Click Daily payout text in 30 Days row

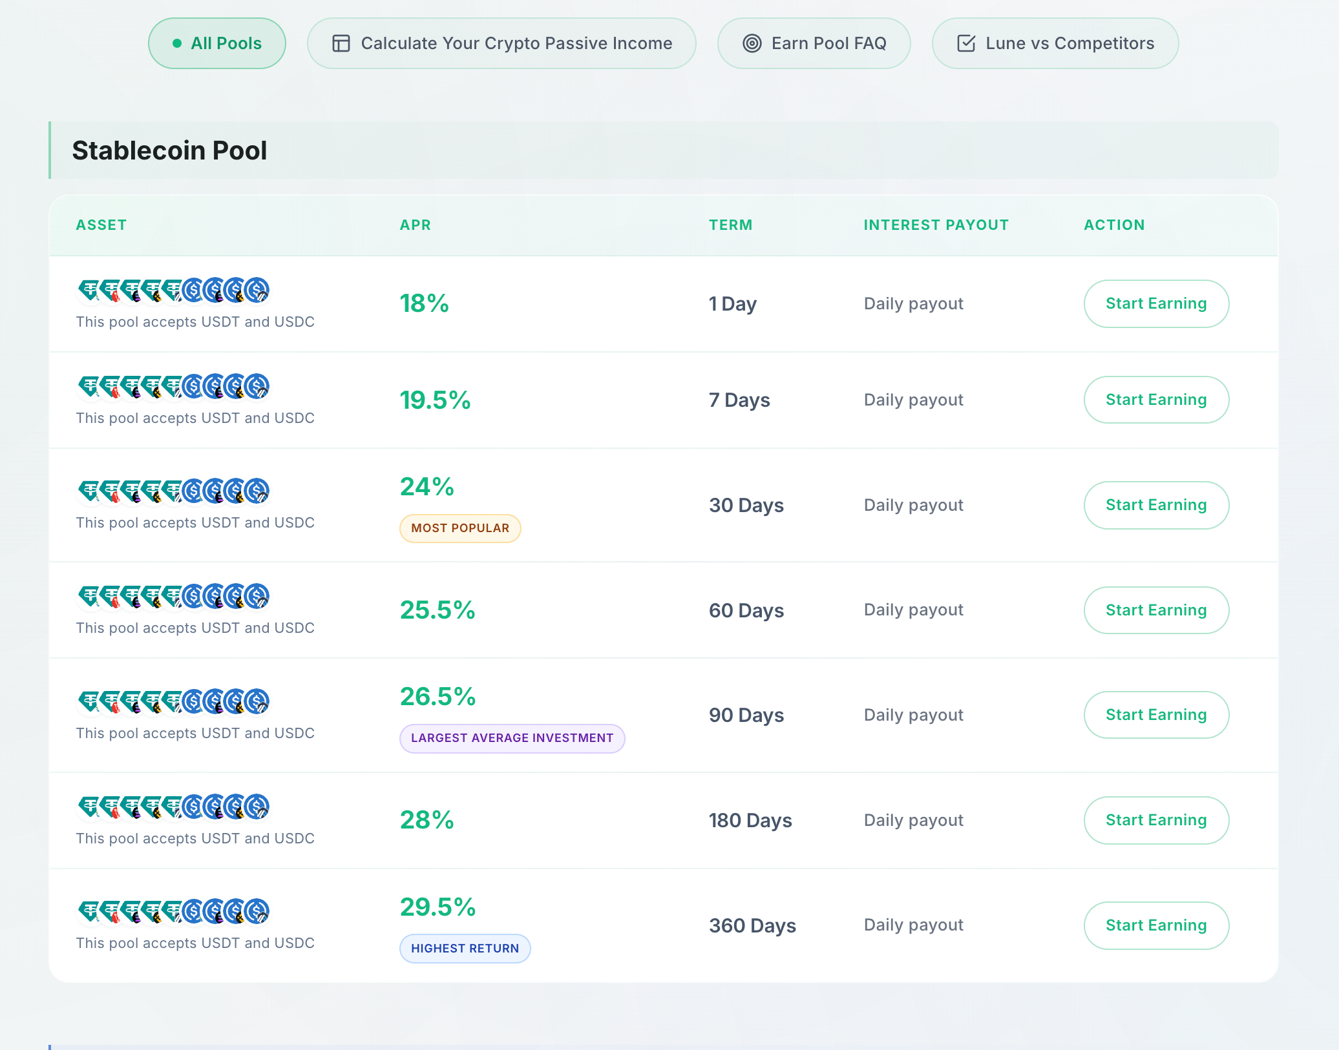(x=913, y=505)
